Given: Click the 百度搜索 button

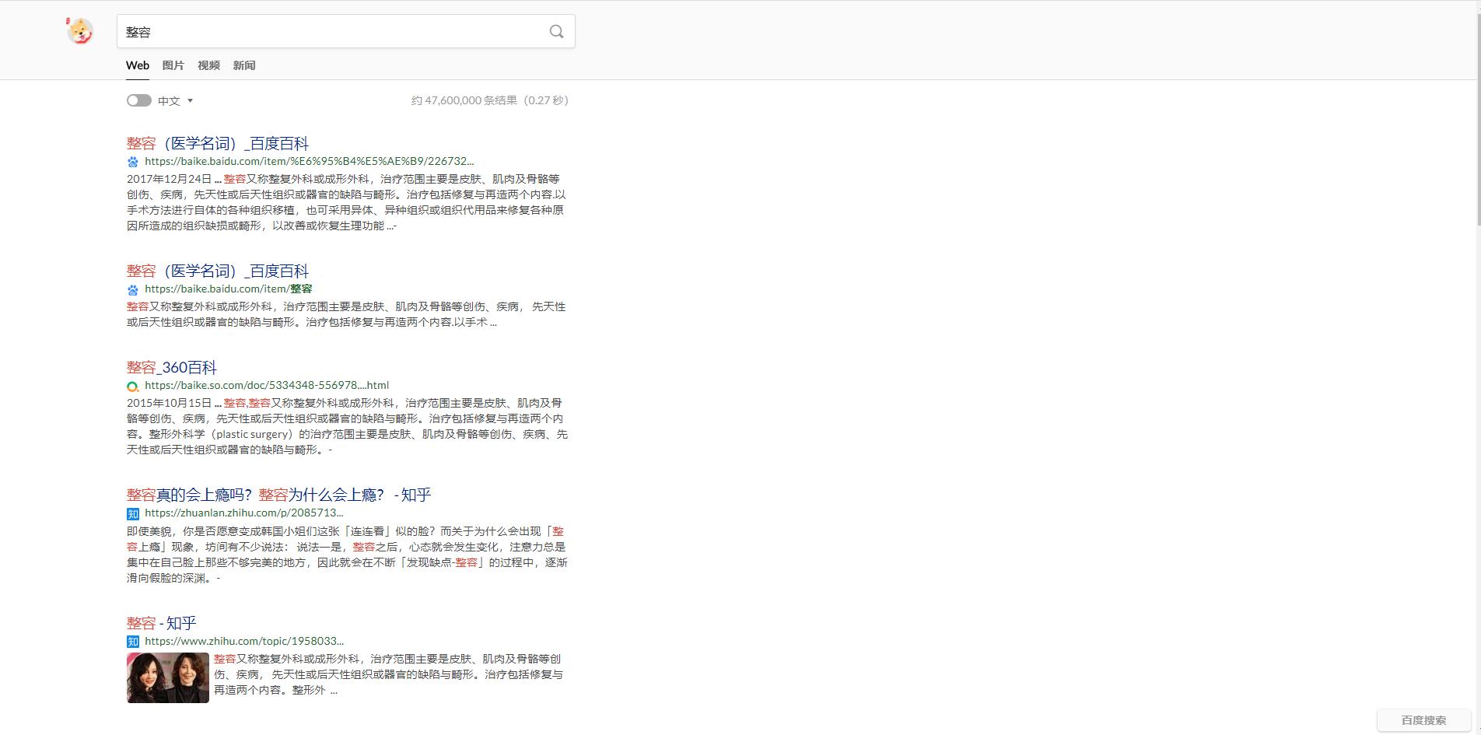Looking at the screenshot, I should tap(1423, 720).
